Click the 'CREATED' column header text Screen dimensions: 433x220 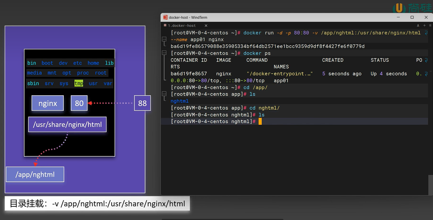(x=333, y=60)
